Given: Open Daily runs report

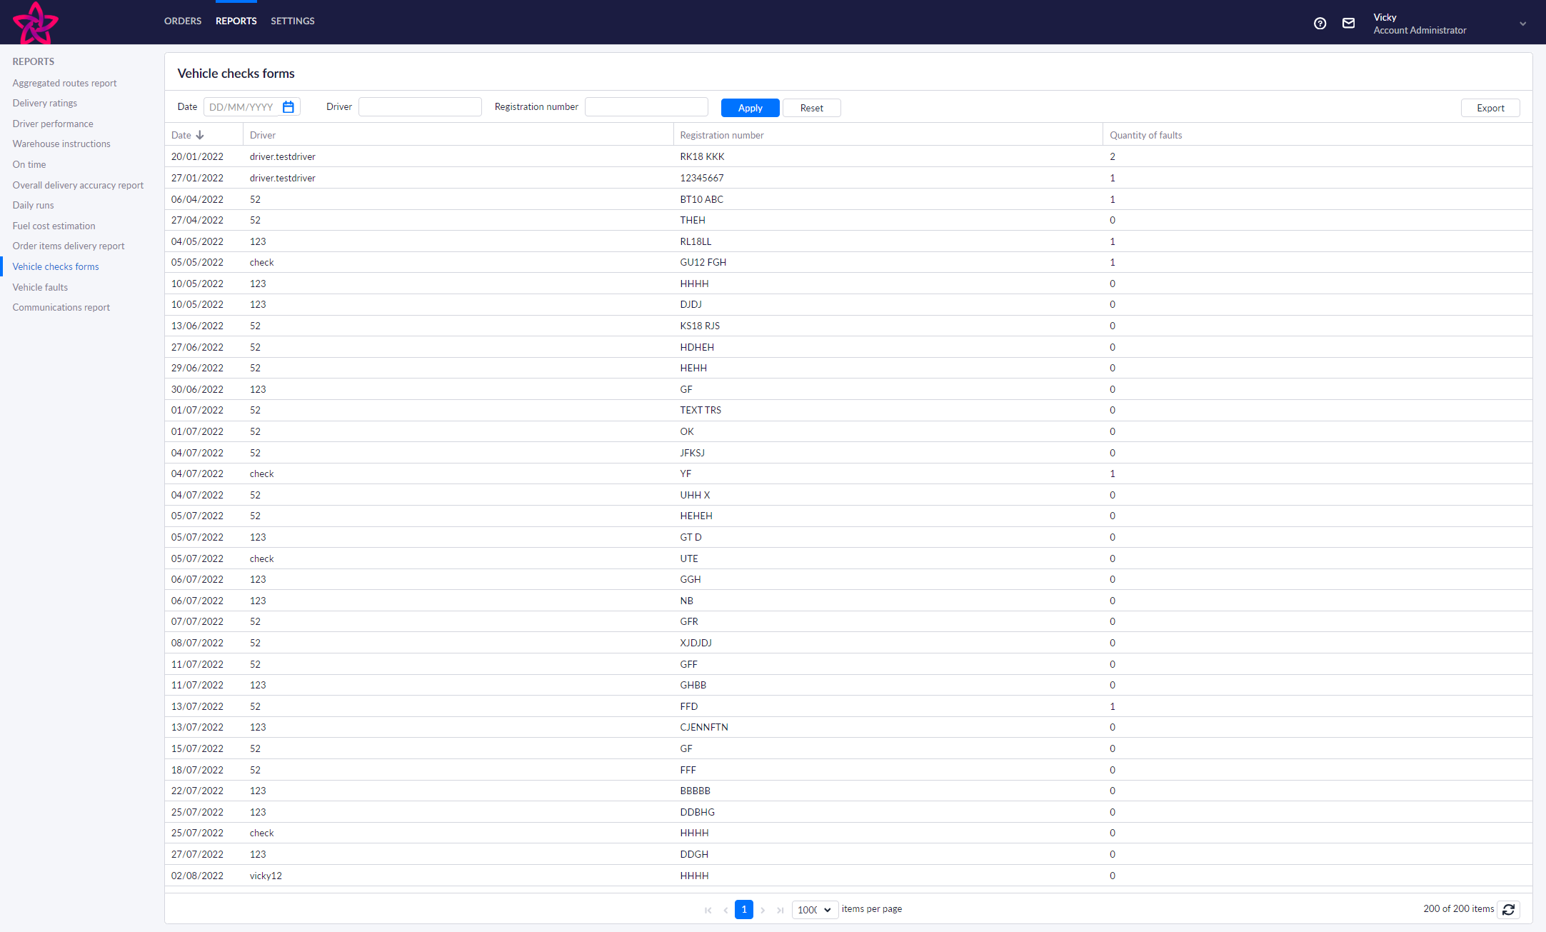Looking at the screenshot, I should (33, 205).
